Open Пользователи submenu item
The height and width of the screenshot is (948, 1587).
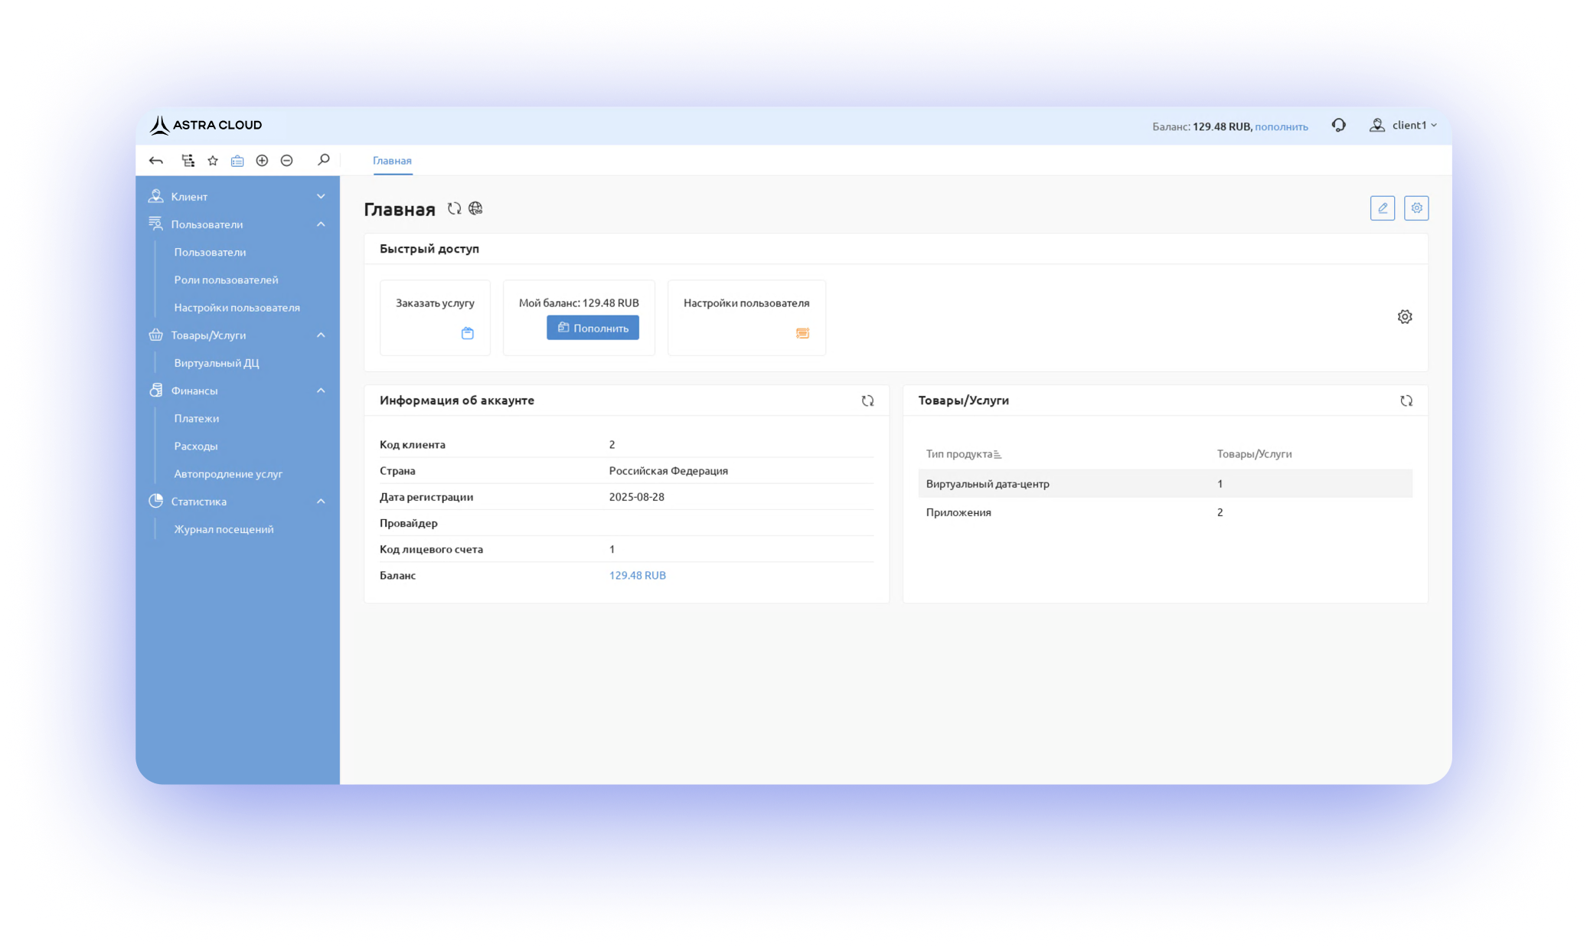[210, 252]
